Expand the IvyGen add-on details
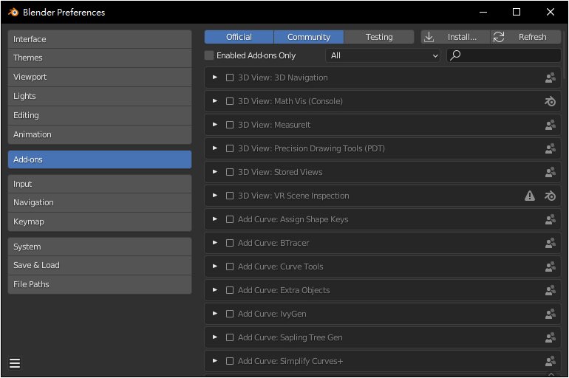569x378 pixels. [215, 314]
